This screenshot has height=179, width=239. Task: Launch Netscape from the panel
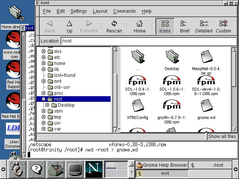click(x=94, y=169)
